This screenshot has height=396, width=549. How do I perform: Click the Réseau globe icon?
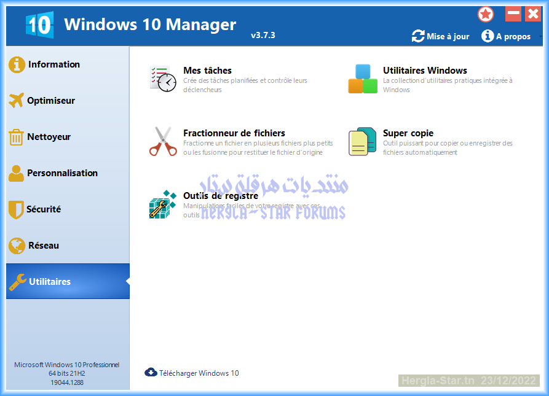(x=17, y=246)
